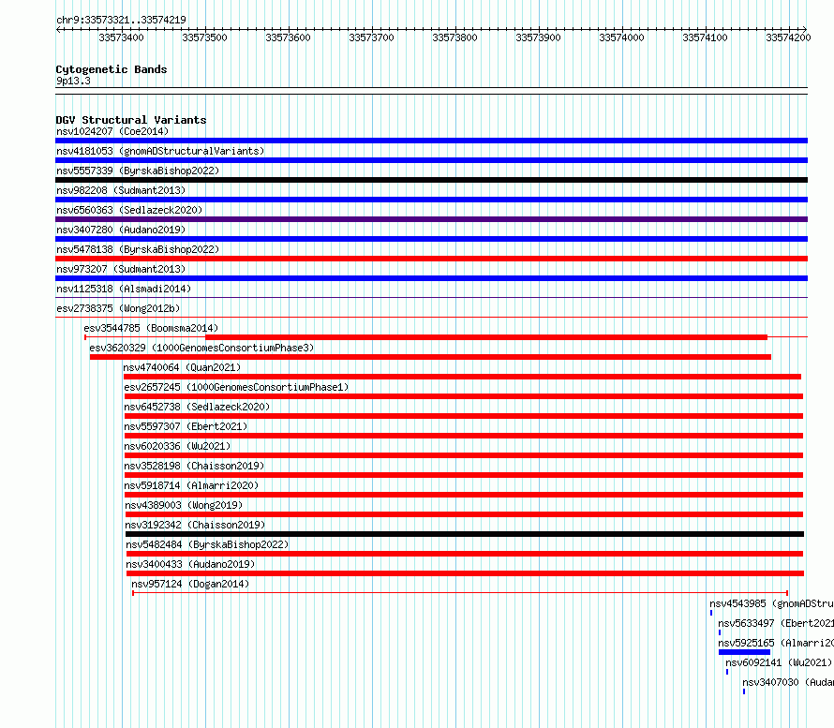Click ruler position 33573600

tap(289, 37)
